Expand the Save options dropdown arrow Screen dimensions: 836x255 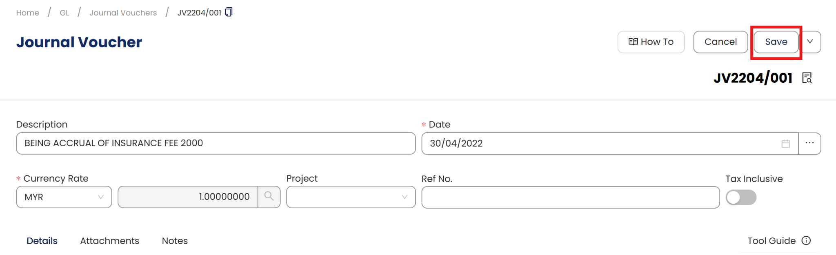(x=810, y=42)
